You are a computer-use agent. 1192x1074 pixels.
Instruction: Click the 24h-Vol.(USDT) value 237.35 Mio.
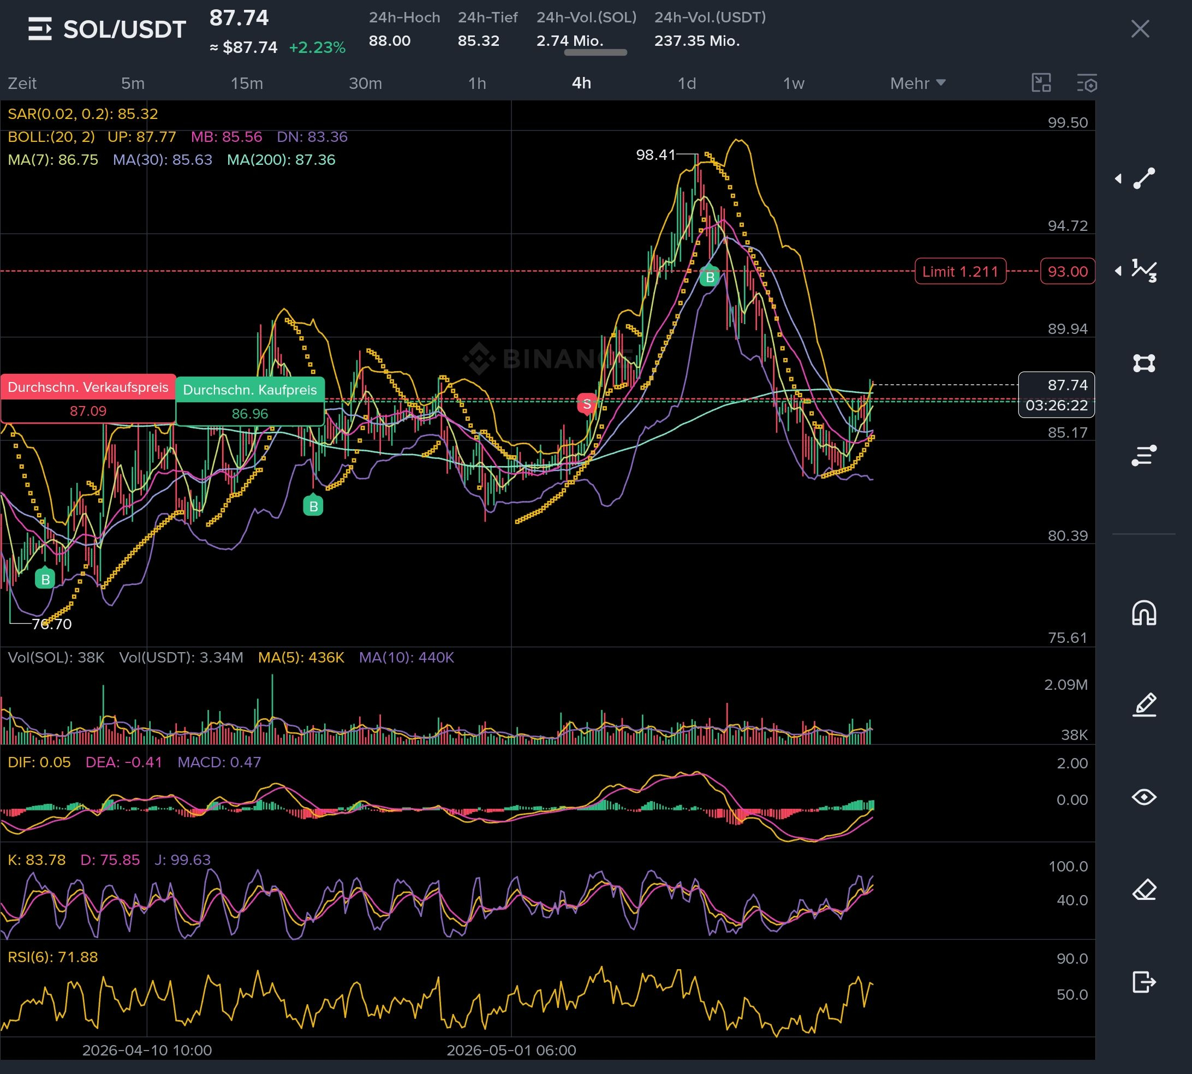tap(697, 41)
